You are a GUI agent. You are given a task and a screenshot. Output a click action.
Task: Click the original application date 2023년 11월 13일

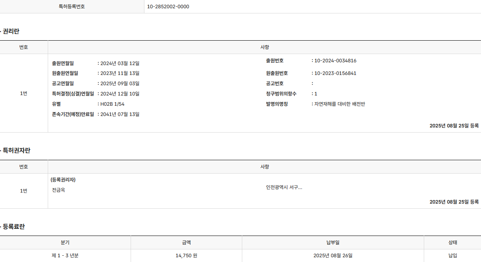[120, 73]
